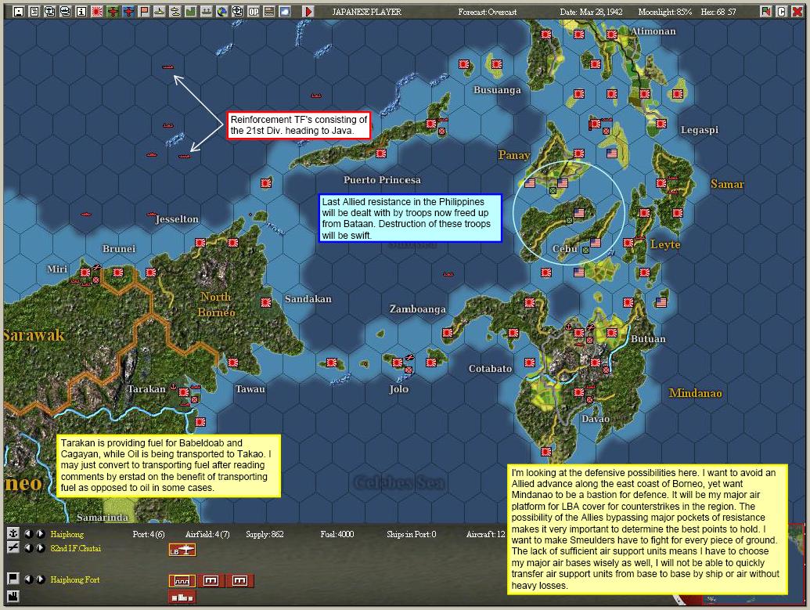This screenshot has width=810, height=610.
Task: Open the information 'i' toolbar icon
Action: click(81, 12)
